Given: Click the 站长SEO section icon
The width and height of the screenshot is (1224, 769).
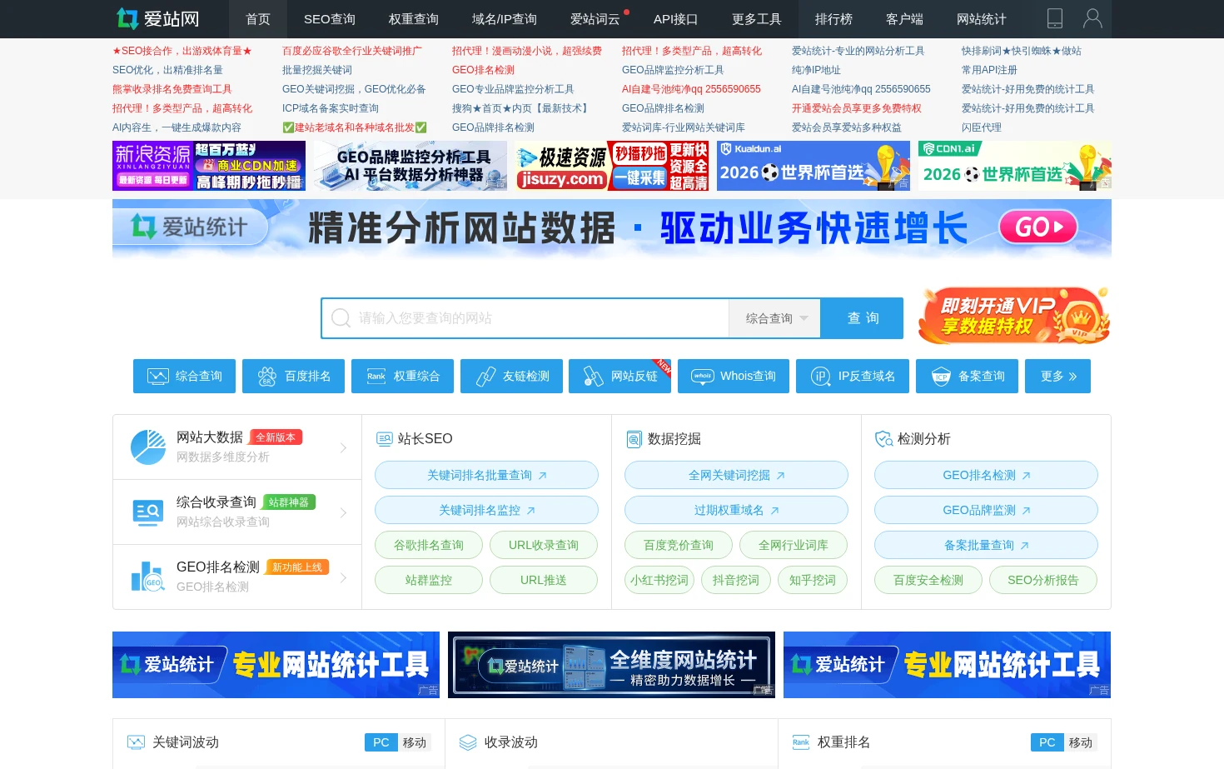Looking at the screenshot, I should click(x=384, y=439).
